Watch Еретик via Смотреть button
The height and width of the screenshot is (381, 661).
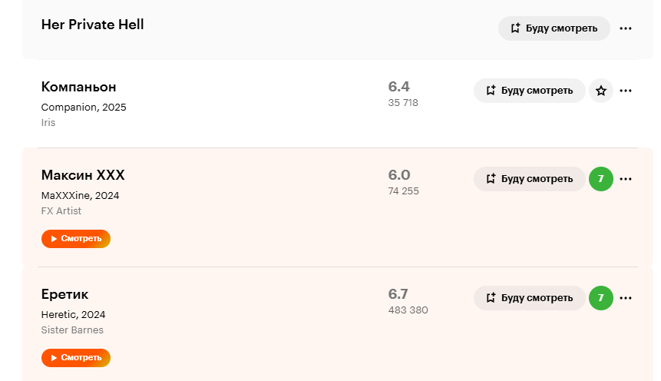[76, 358]
